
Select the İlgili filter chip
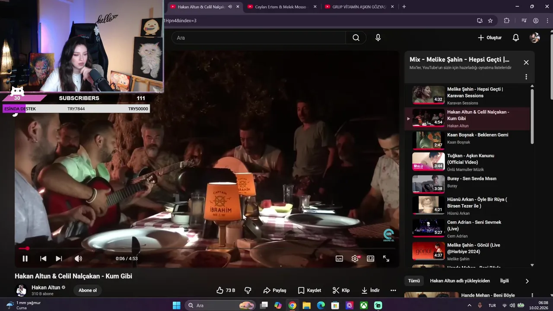(504, 281)
